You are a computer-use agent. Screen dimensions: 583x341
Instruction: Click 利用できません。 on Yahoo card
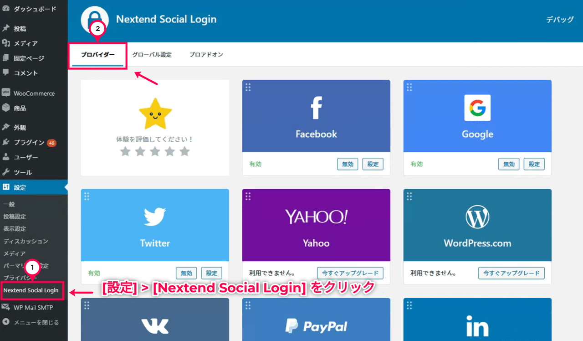click(272, 273)
